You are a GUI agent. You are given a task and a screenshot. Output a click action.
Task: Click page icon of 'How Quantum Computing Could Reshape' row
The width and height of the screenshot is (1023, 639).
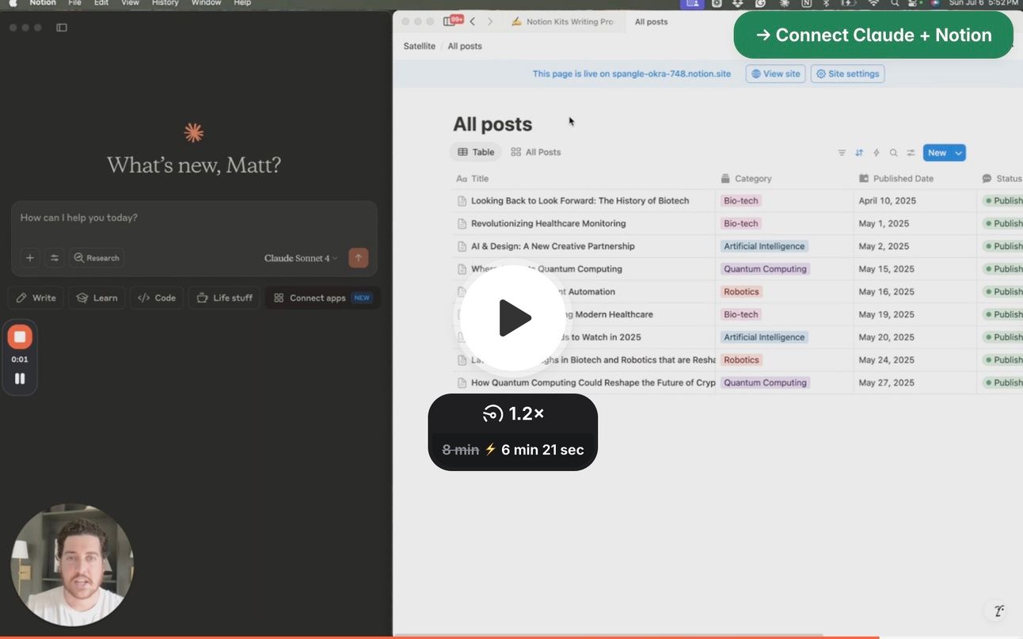pos(462,382)
